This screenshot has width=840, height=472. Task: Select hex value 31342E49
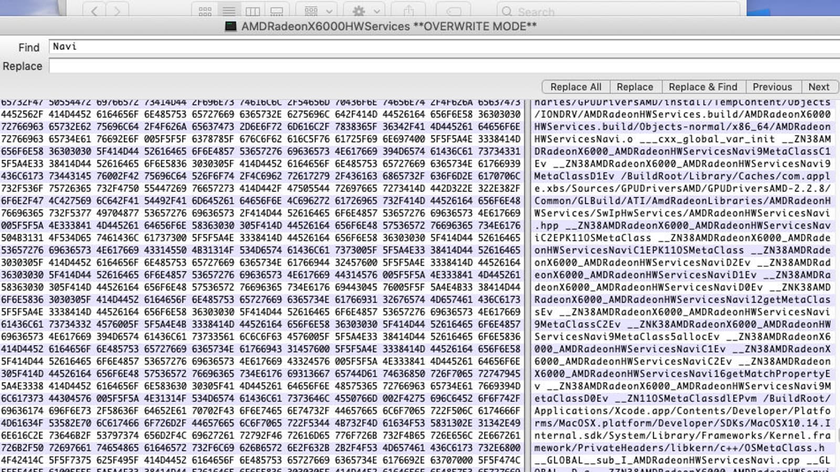[499, 423]
